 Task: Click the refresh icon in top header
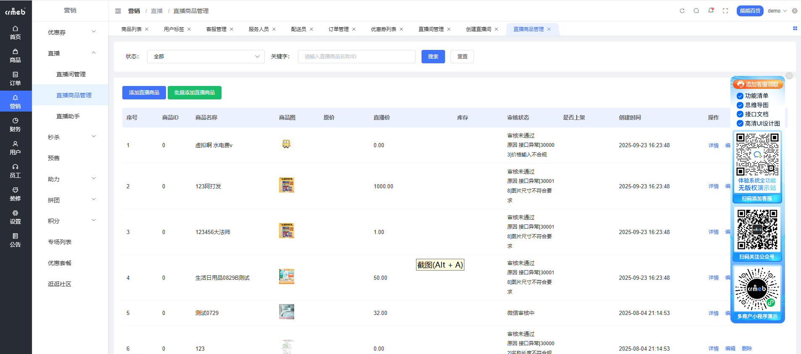point(682,11)
